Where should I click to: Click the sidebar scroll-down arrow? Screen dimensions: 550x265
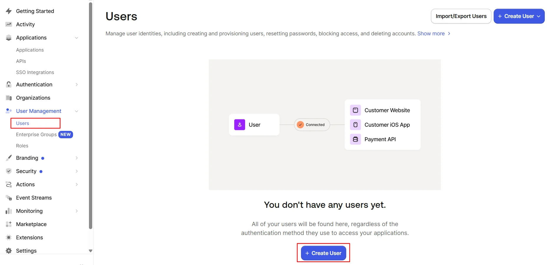pyautogui.click(x=91, y=251)
